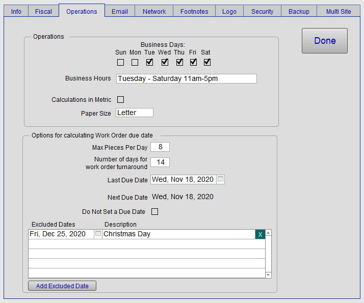364x303 pixels.
Task: Select the Security tab
Action: tap(262, 11)
